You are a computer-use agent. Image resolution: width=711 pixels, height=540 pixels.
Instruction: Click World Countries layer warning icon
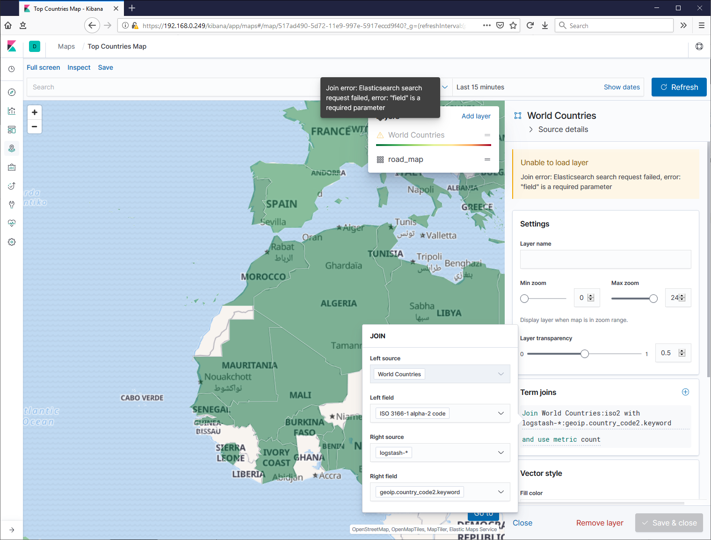click(x=380, y=135)
